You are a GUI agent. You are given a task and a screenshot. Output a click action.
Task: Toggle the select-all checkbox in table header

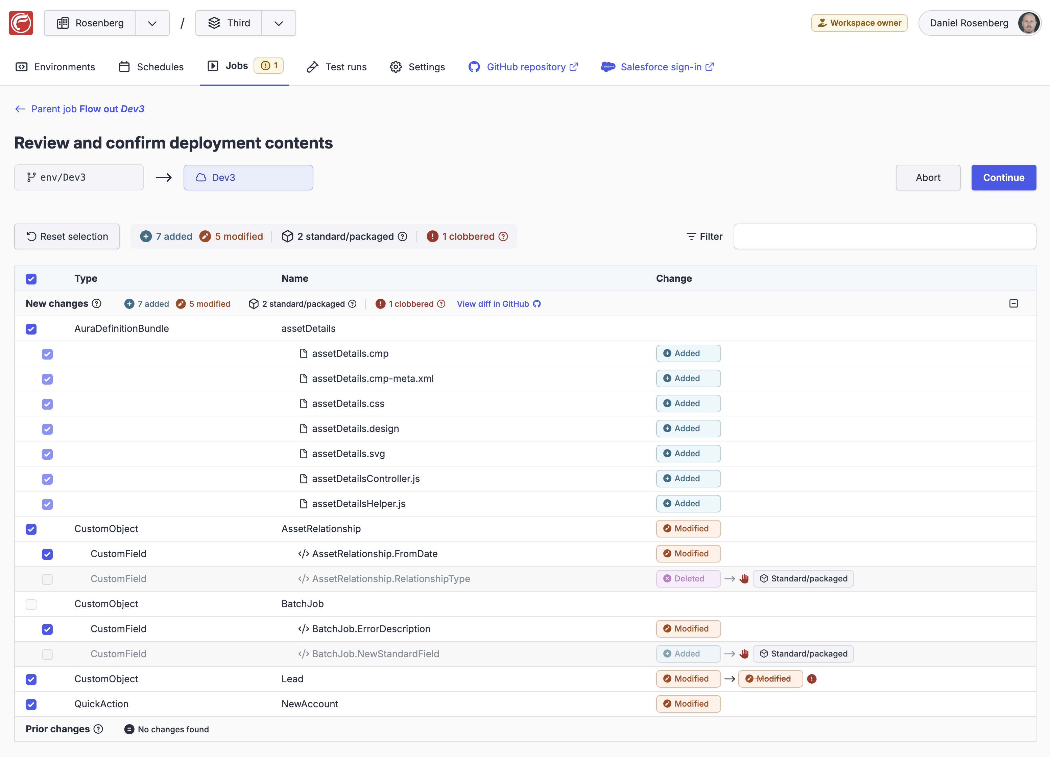click(31, 279)
